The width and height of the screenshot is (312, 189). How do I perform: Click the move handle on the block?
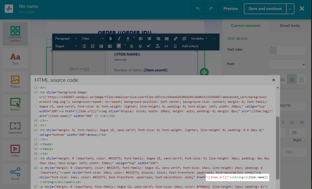(x=204, y=72)
